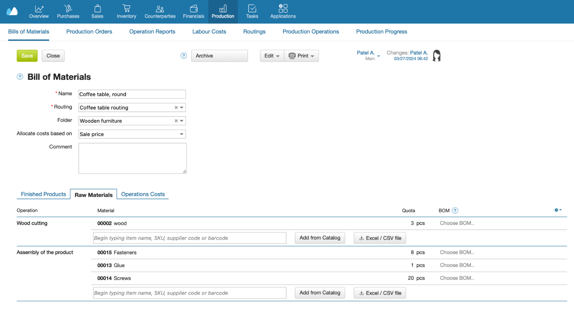The height and width of the screenshot is (316, 574).
Task: Switch to Finished Products tab
Action: (x=43, y=194)
